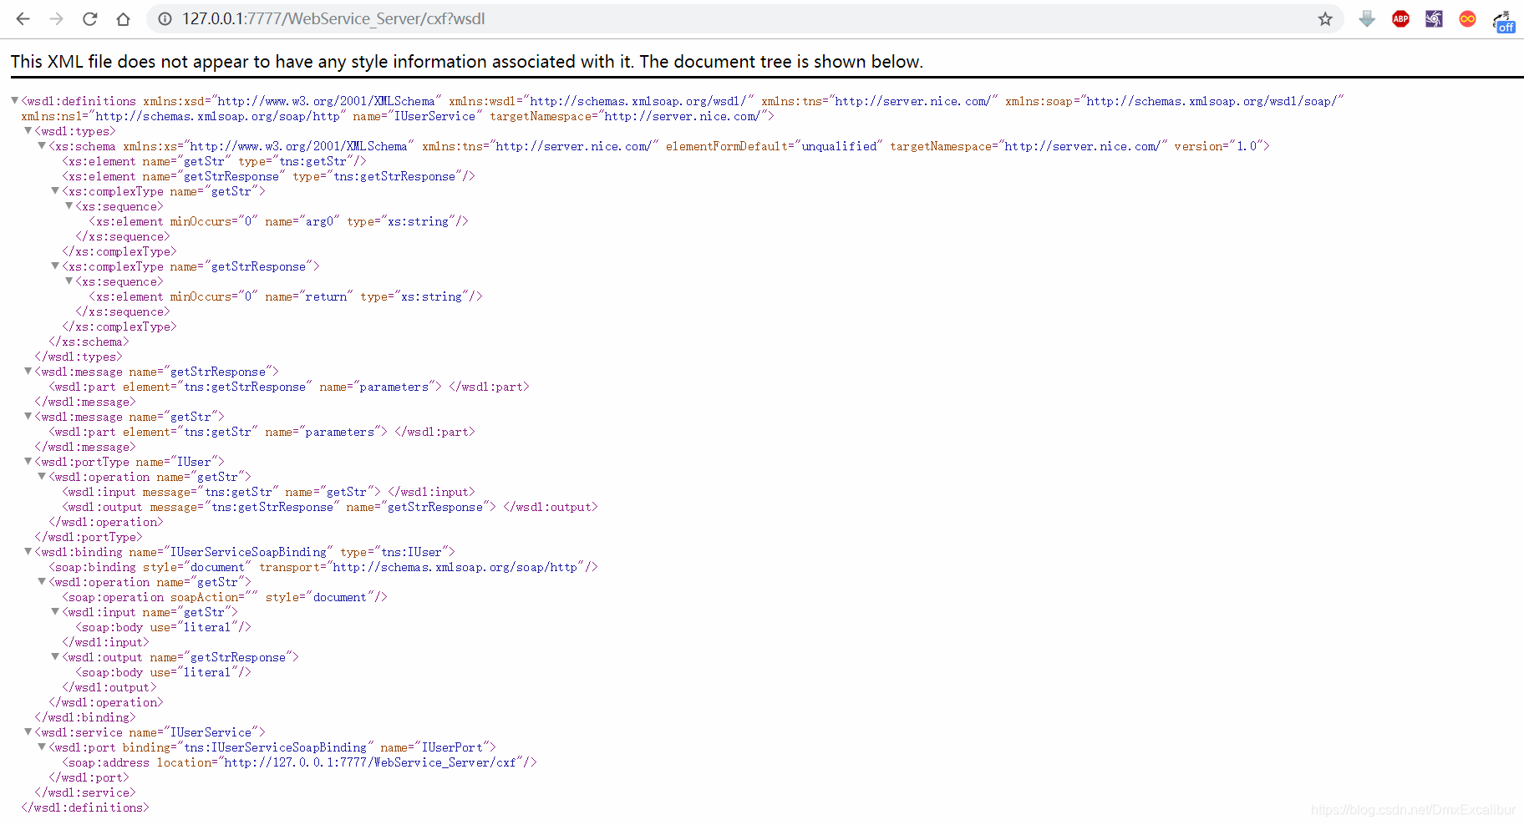Click the closing /wsdl:port tag
Screen dimensions: 1524x825
tap(89, 777)
